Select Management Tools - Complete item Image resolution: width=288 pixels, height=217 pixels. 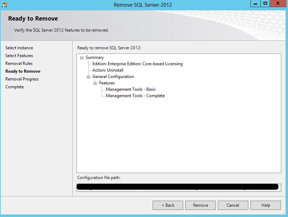coord(135,96)
